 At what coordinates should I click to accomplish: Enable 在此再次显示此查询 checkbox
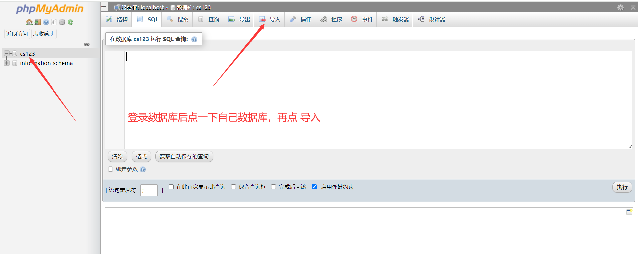pos(171,187)
